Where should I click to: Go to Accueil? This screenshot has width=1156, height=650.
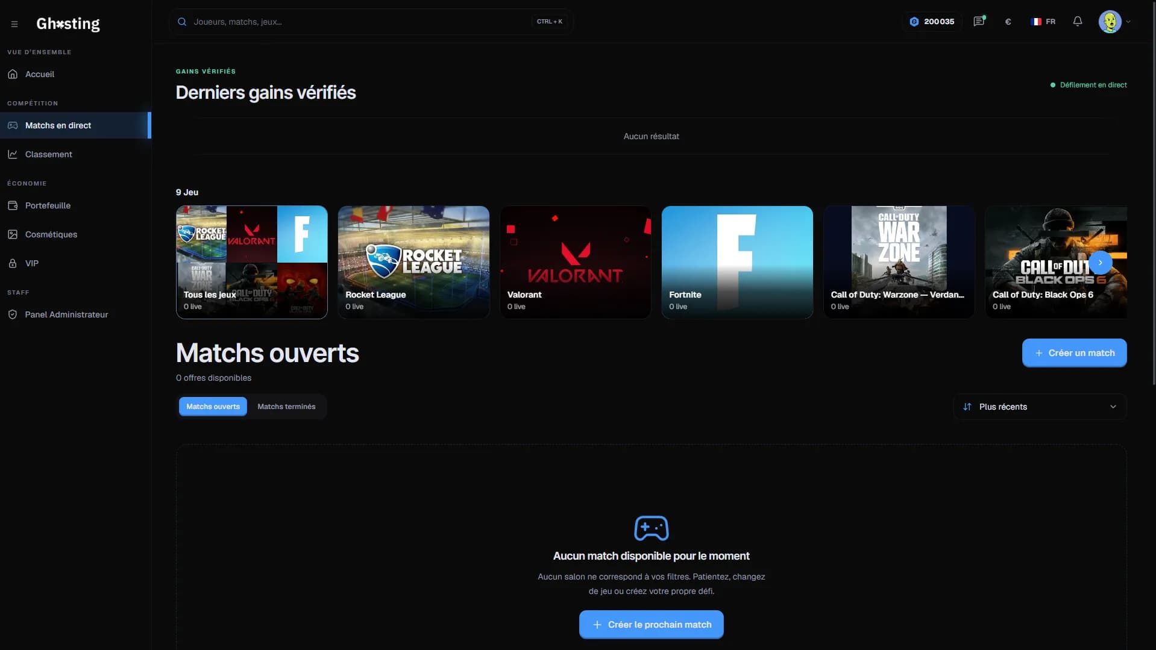point(75,74)
